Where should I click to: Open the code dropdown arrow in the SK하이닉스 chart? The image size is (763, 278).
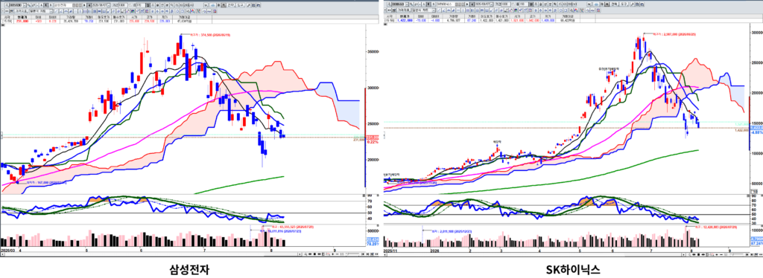(407, 4)
